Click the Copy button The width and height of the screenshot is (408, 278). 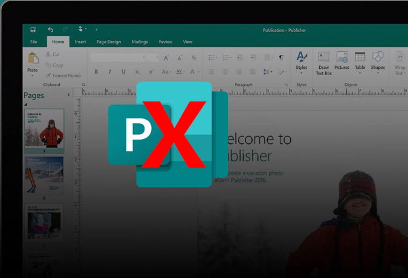(x=54, y=65)
